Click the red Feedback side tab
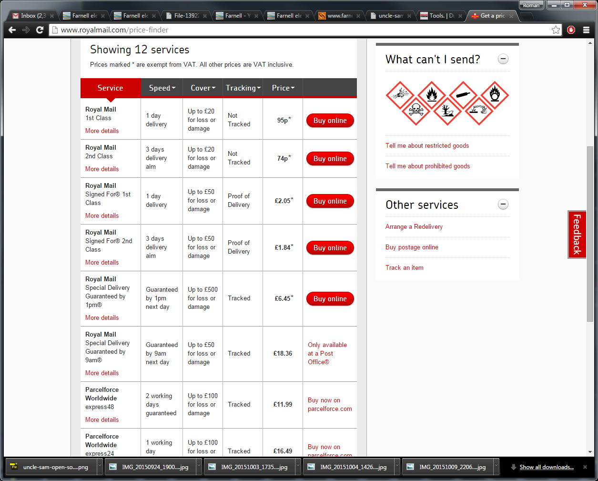The height and width of the screenshot is (481, 598). click(x=577, y=235)
